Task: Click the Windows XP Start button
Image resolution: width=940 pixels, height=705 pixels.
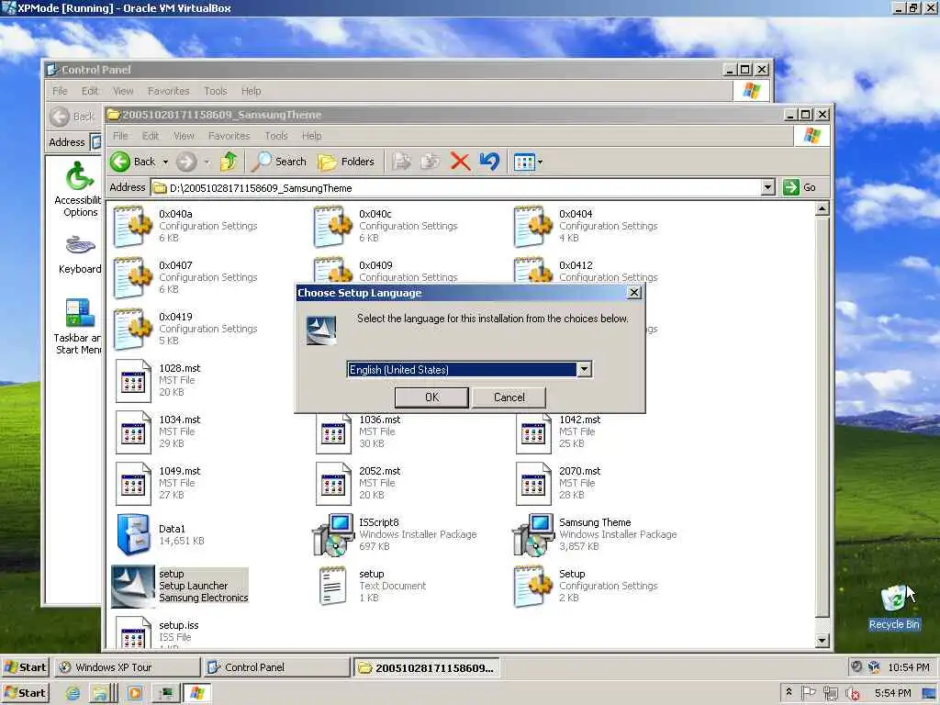Action: pyautogui.click(x=25, y=667)
